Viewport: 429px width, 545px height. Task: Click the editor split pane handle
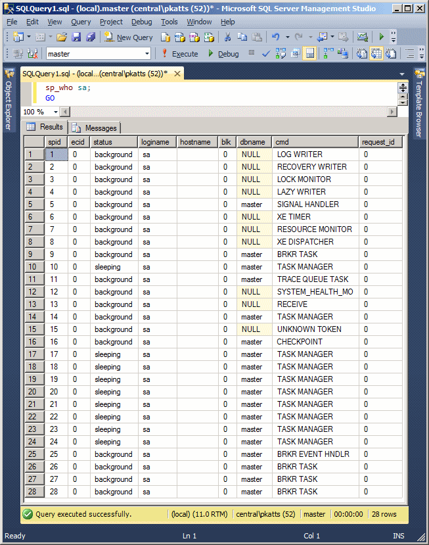(403, 87)
